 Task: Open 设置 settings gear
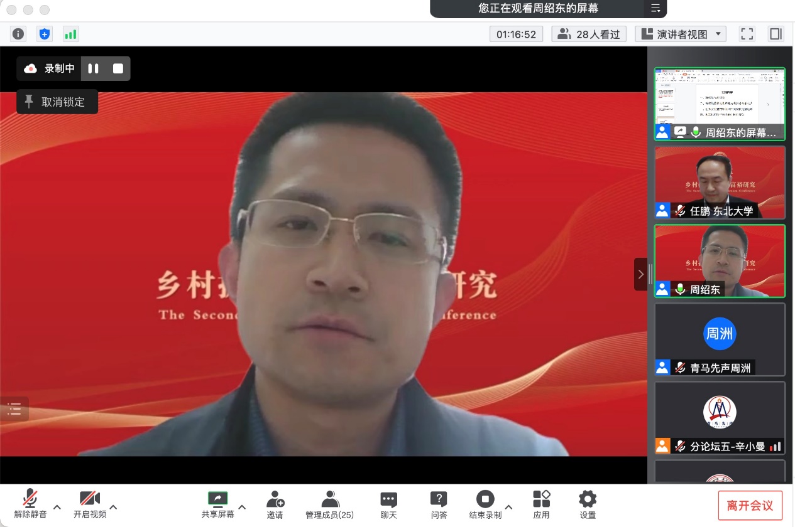(x=588, y=504)
